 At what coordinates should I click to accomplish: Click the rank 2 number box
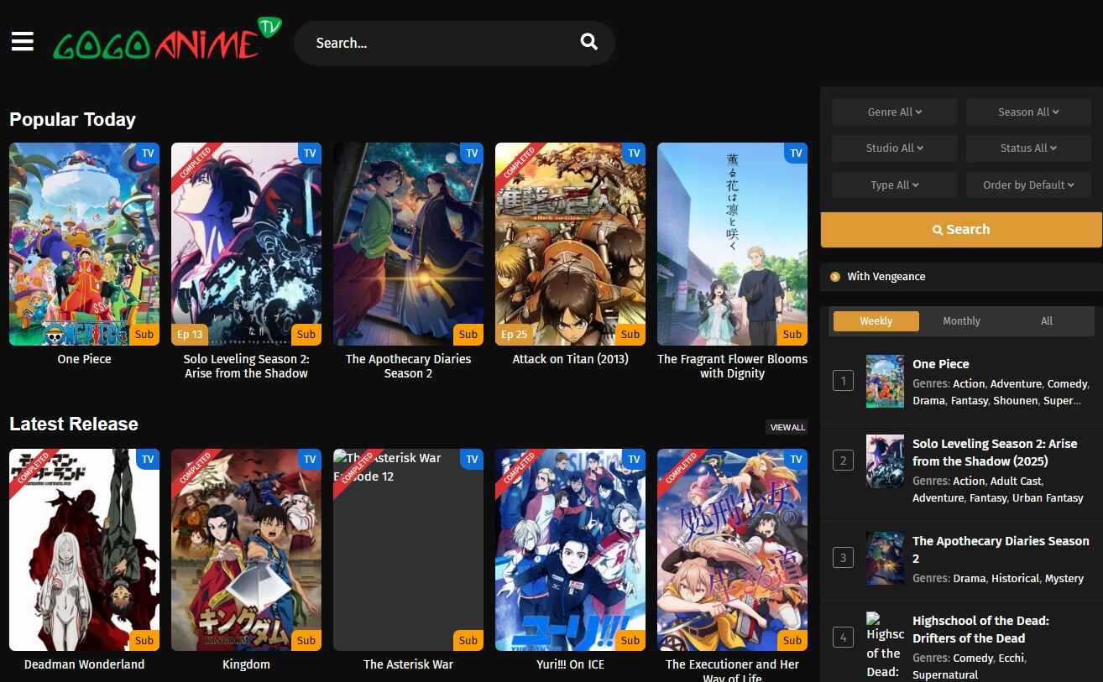[x=843, y=461]
